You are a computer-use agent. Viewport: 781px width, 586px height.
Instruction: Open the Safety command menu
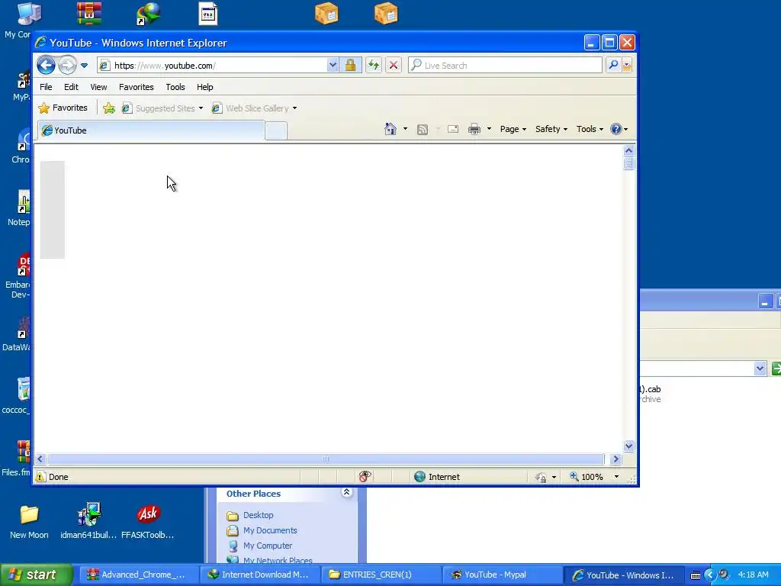click(551, 129)
